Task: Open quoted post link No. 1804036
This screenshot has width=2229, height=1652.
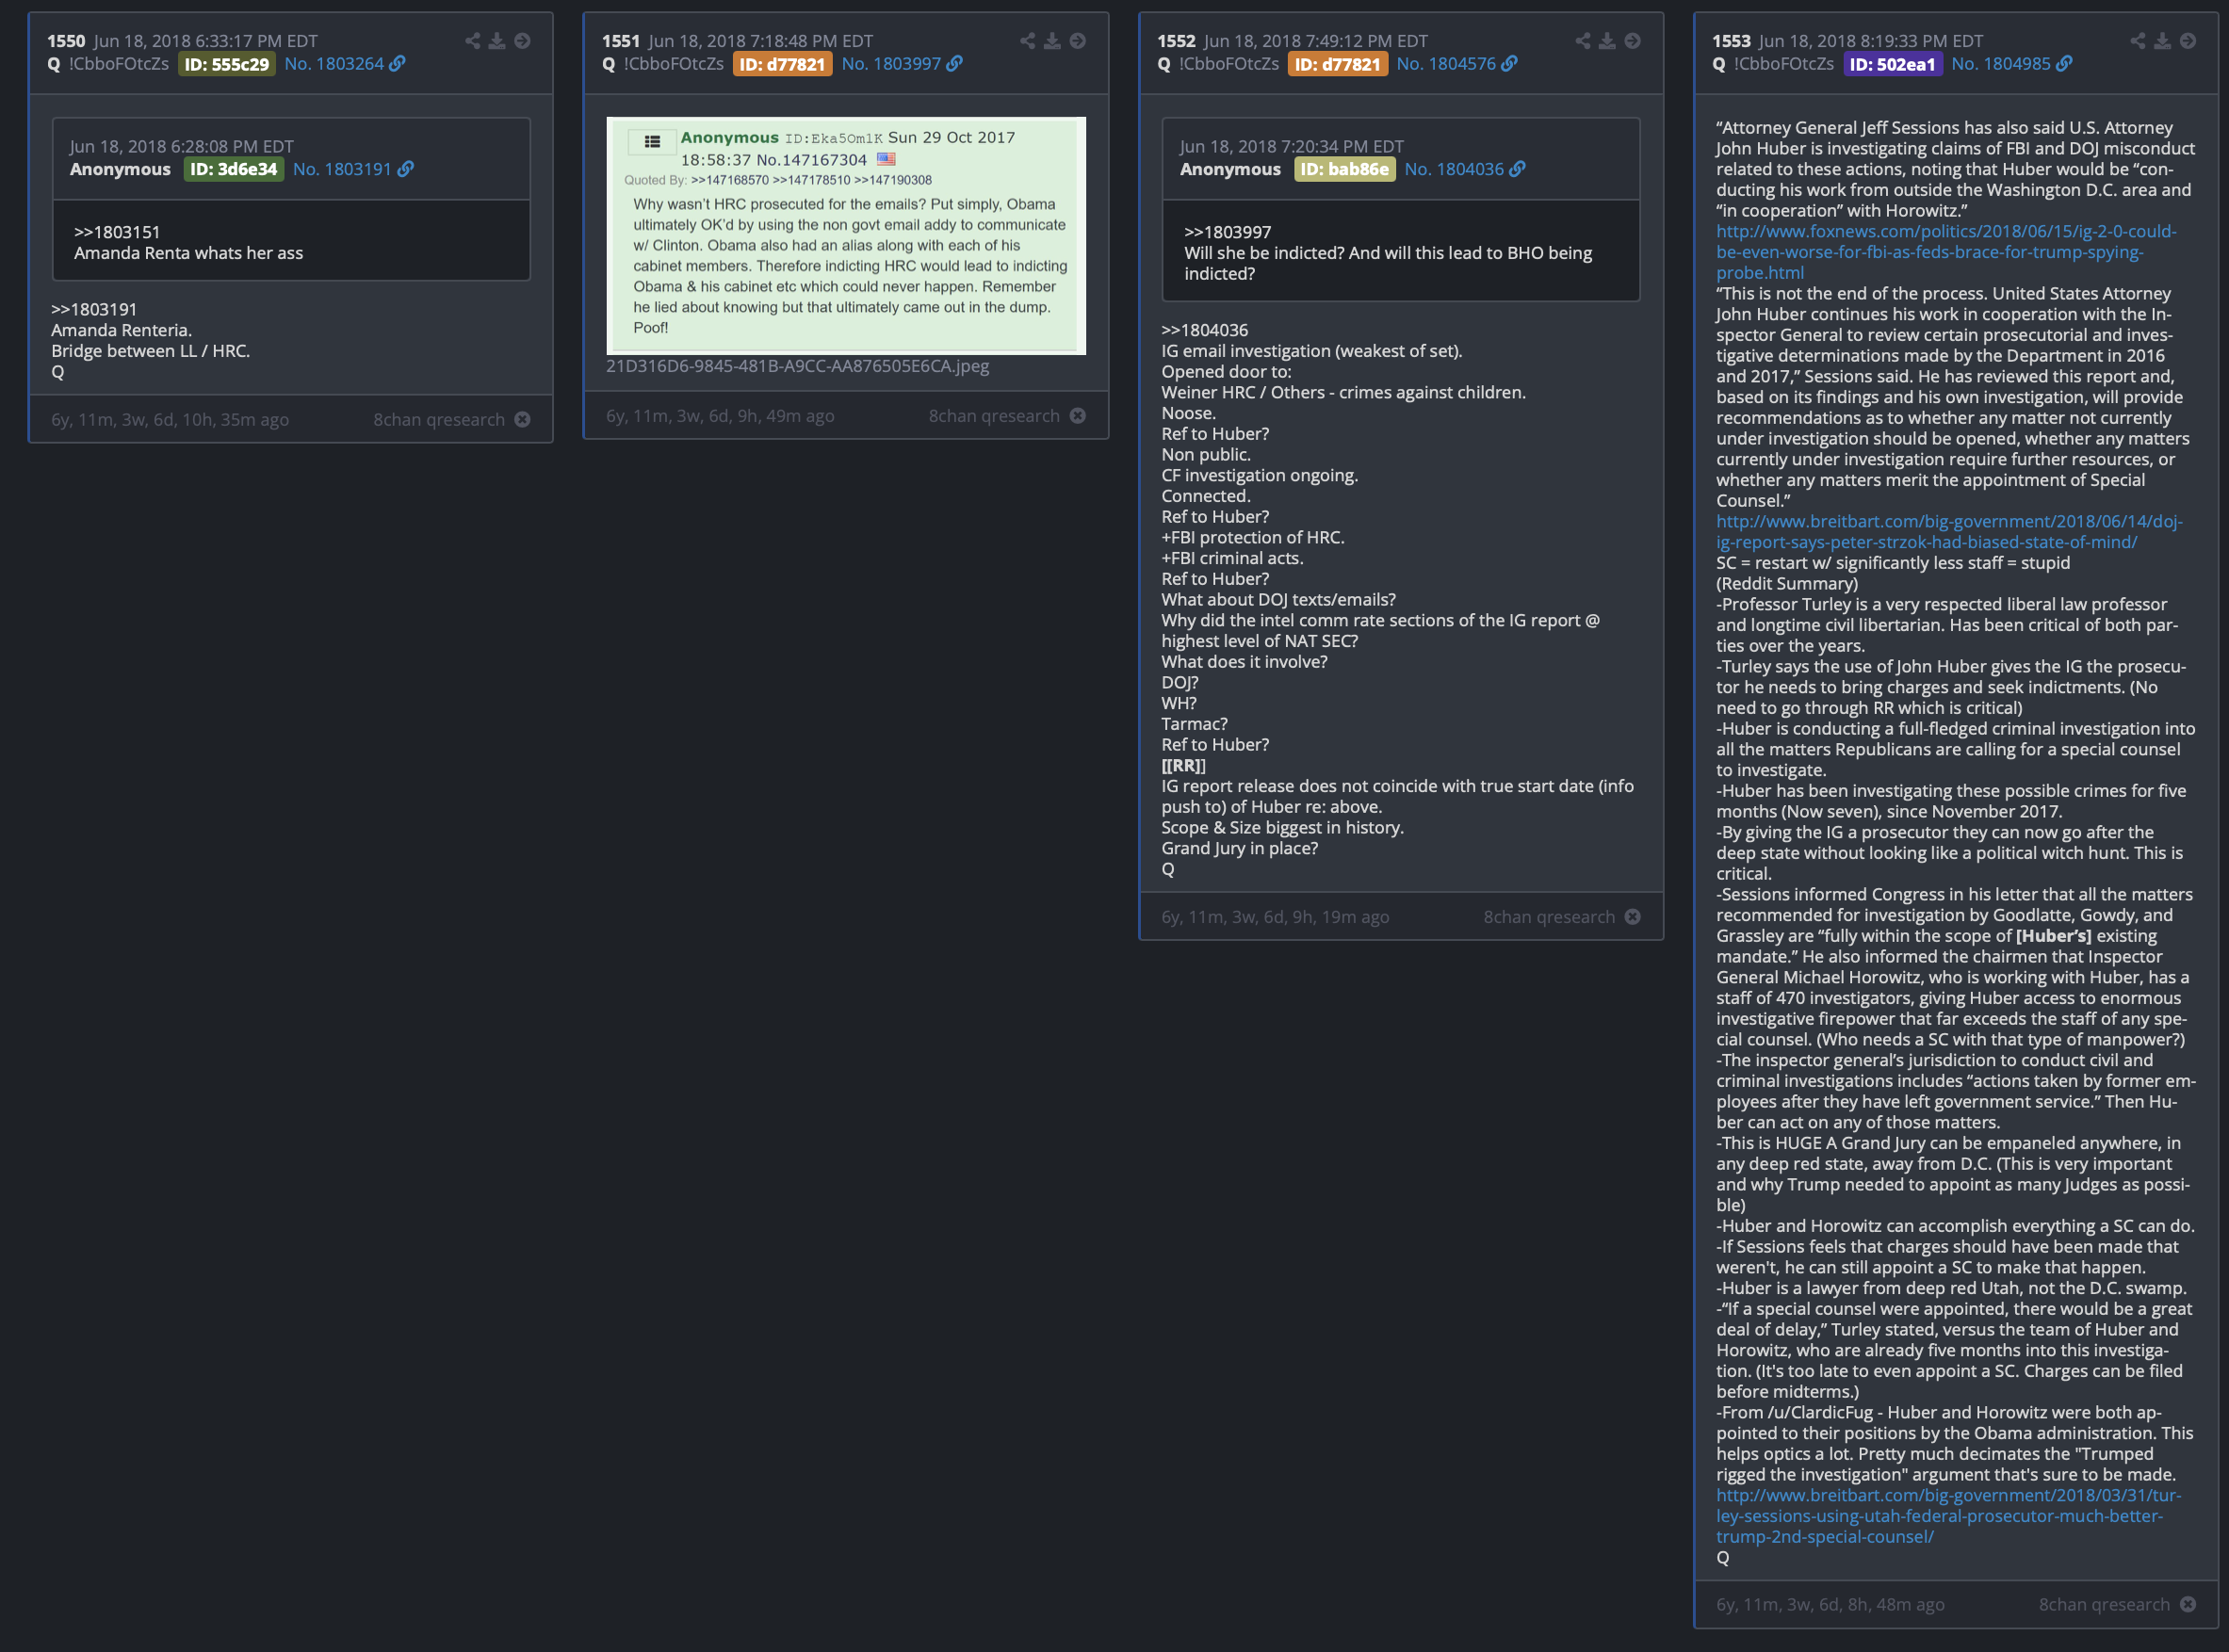Action: 1454,169
